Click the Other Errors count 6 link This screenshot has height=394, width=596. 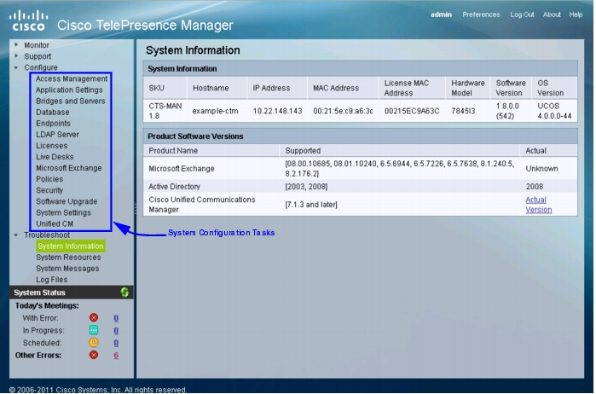[x=116, y=356]
